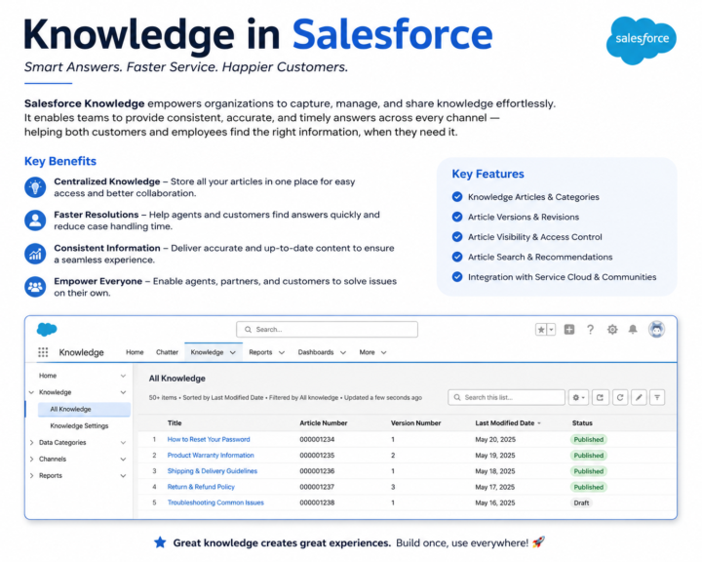Open the Help question mark icon
The height and width of the screenshot is (562, 702).
591,330
